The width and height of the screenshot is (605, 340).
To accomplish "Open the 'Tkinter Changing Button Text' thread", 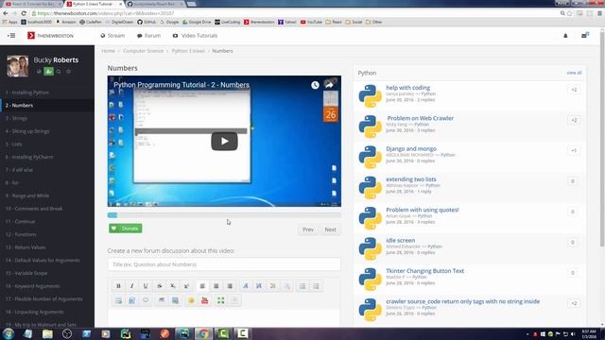I will [x=424, y=271].
